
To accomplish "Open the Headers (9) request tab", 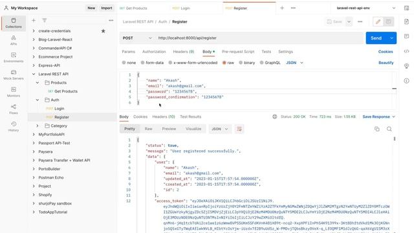I will pyautogui.click(x=184, y=52).
